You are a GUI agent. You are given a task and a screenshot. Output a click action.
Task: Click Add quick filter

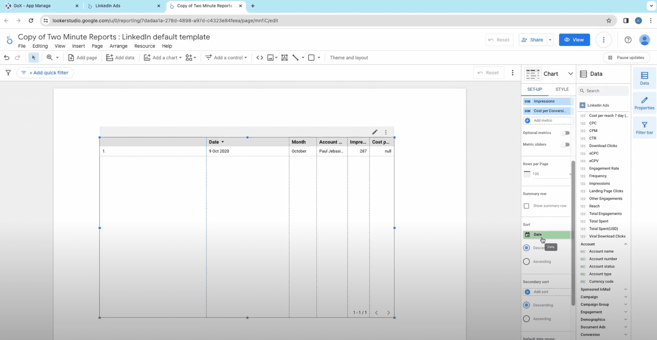point(45,73)
